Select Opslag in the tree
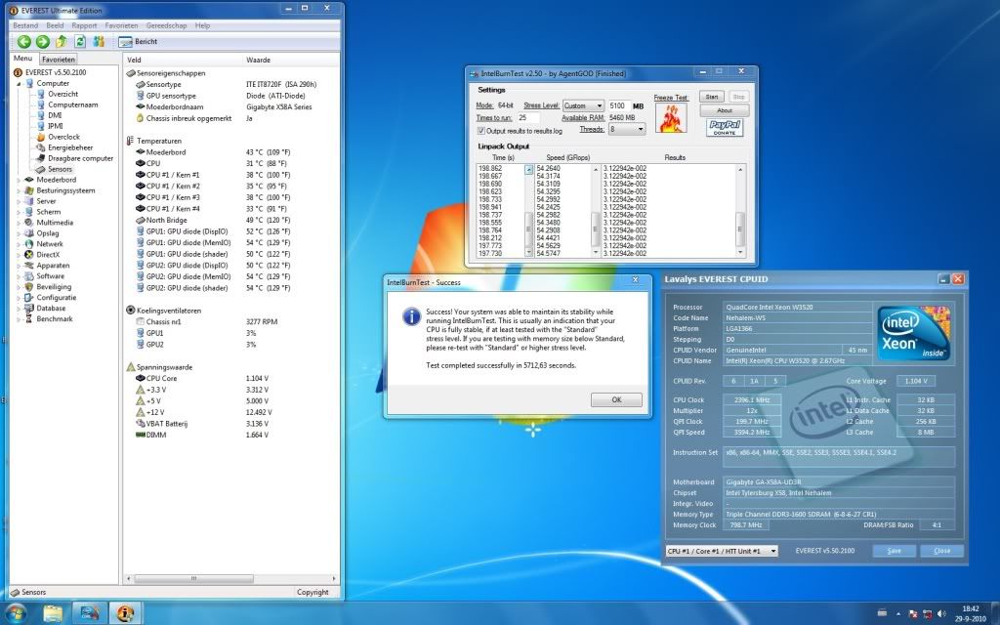Image resolution: width=1000 pixels, height=625 pixels. [x=48, y=233]
